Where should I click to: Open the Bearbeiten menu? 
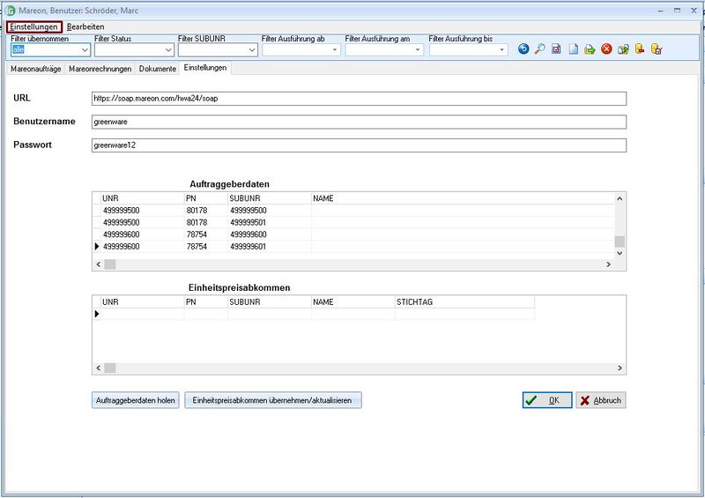(85, 27)
